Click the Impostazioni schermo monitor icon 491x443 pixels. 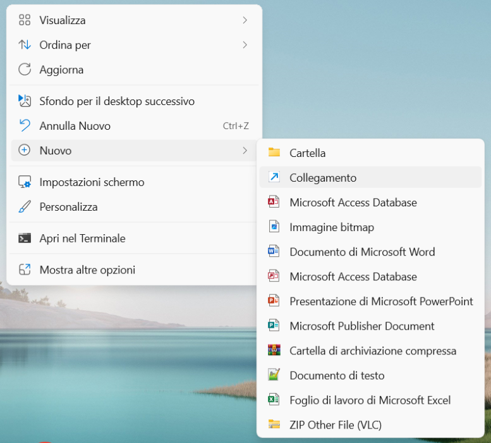pyautogui.click(x=25, y=182)
